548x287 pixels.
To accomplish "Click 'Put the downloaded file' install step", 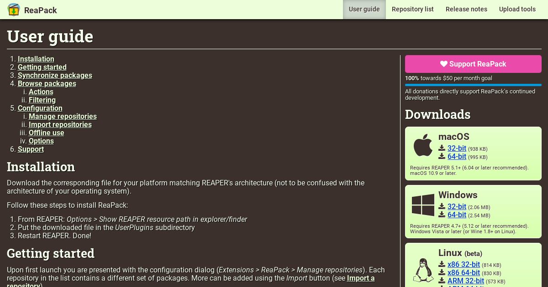I will point(106,227).
